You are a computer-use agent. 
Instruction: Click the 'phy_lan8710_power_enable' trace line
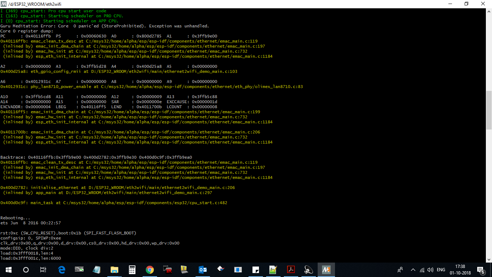[x=152, y=87]
